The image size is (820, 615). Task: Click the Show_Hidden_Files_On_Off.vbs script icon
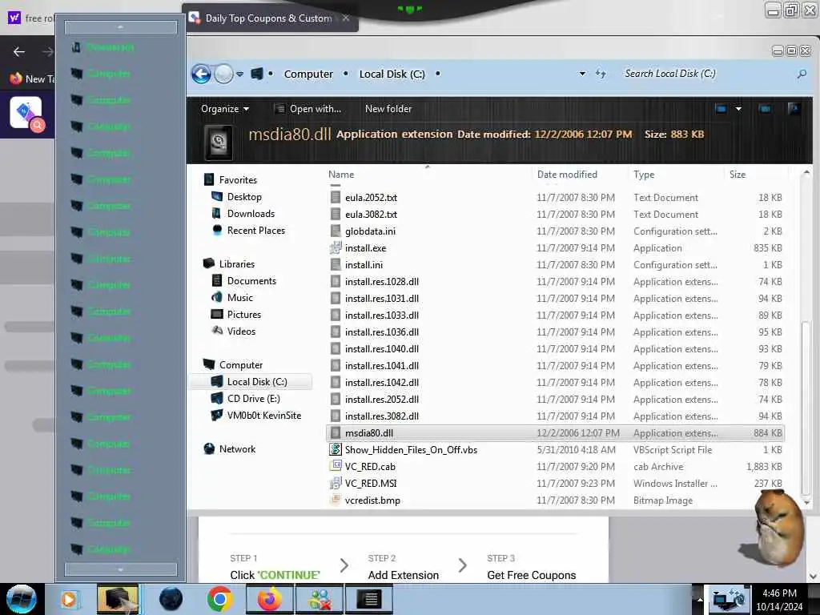336,449
